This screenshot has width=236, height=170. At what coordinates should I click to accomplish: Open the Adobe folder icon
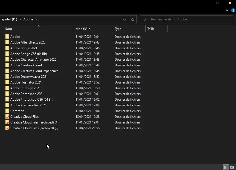click(x=7, y=37)
